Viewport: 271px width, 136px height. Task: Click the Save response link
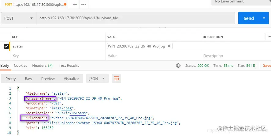[267, 66]
